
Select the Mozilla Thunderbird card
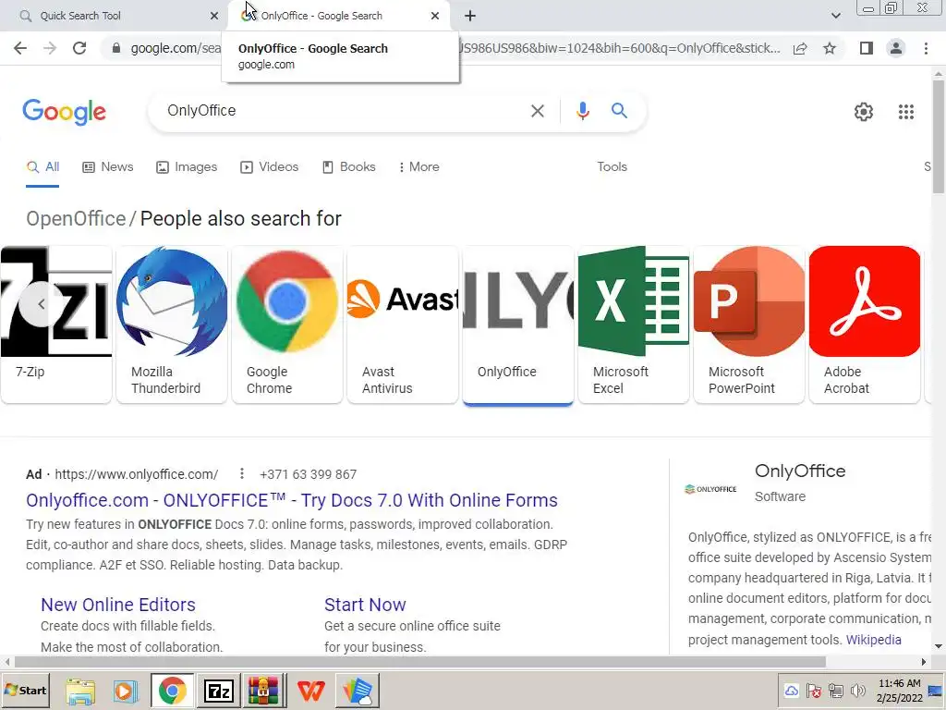coord(172,324)
